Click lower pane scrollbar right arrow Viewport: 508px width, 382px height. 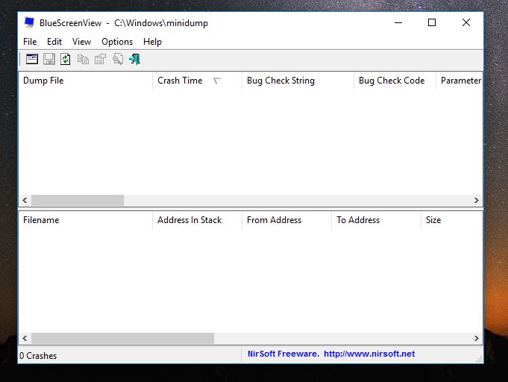(x=476, y=338)
